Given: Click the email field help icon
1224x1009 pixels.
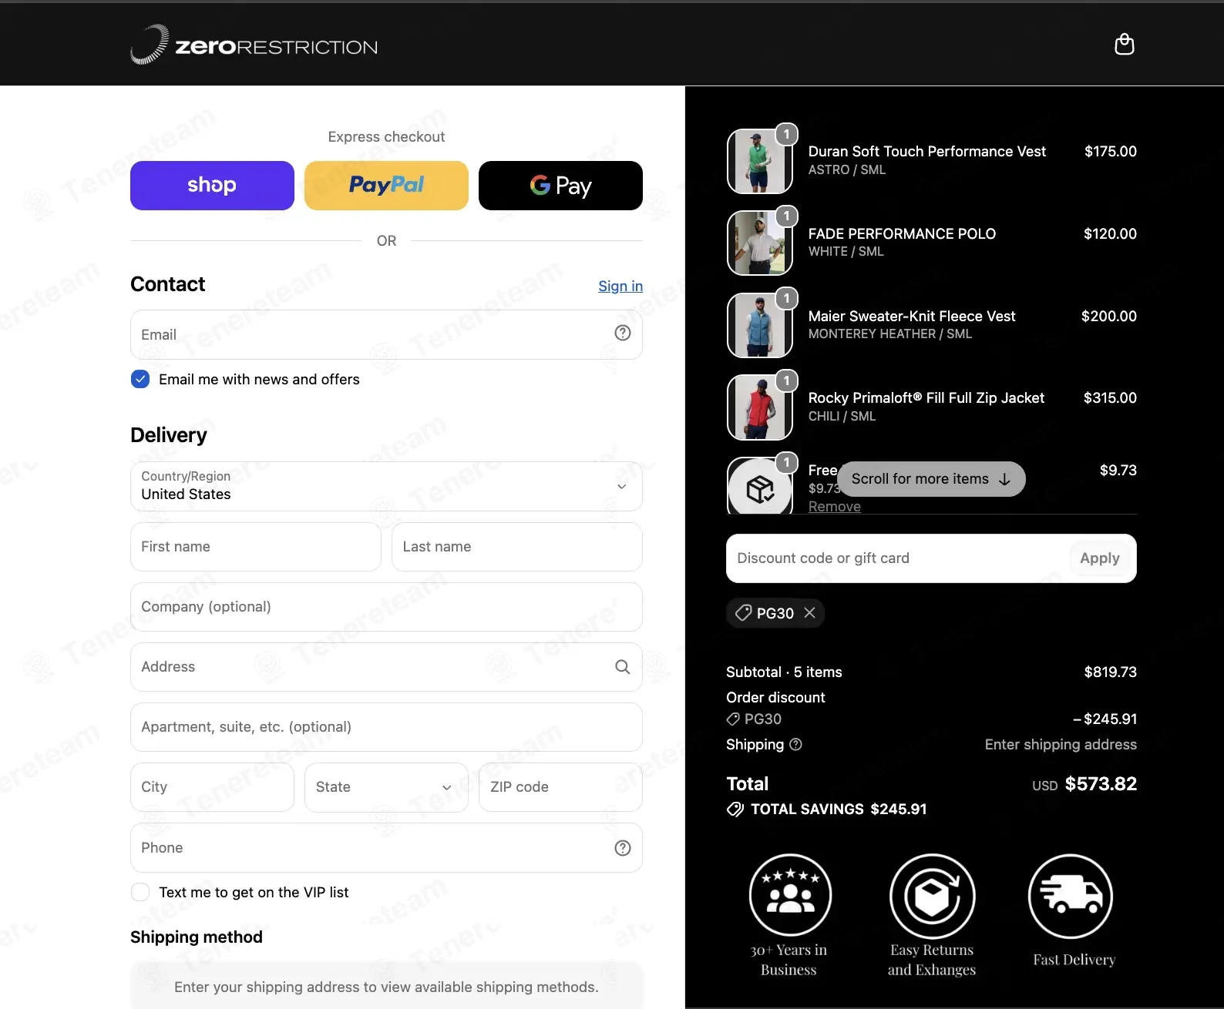Looking at the screenshot, I should pyautogui.click(x=622, y=333).
